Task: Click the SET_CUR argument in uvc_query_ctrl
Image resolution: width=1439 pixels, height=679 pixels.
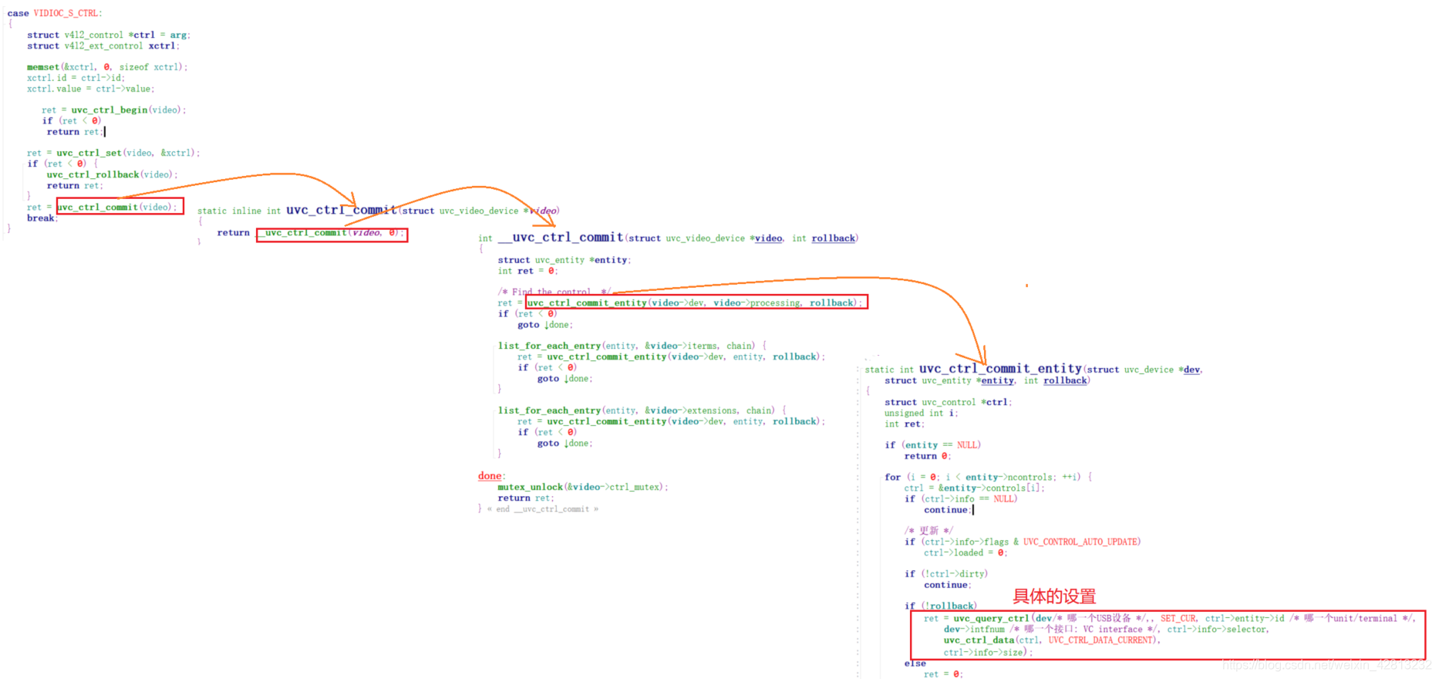Action: point(1178,618)
